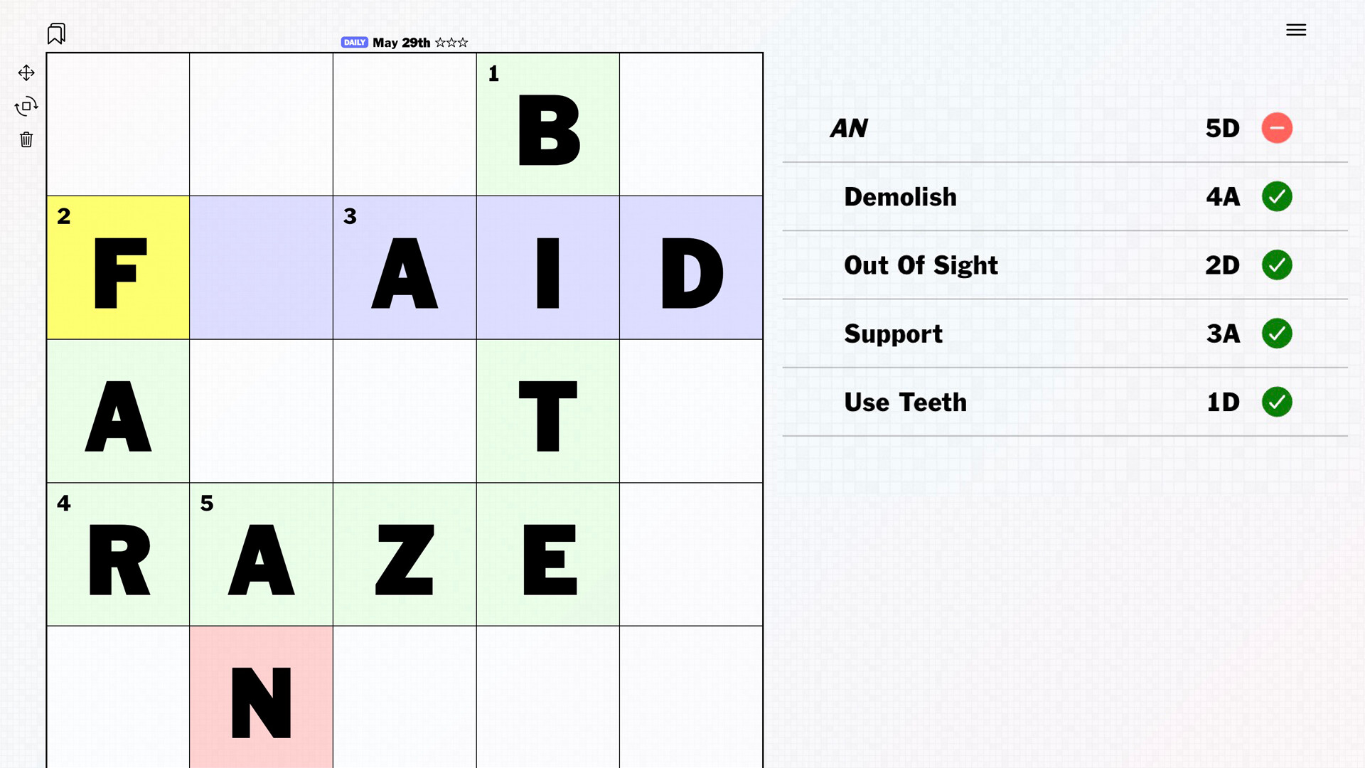Select the Demolish 4A clue row
The image size is (1365, 768).
[x=1031, y=197]
